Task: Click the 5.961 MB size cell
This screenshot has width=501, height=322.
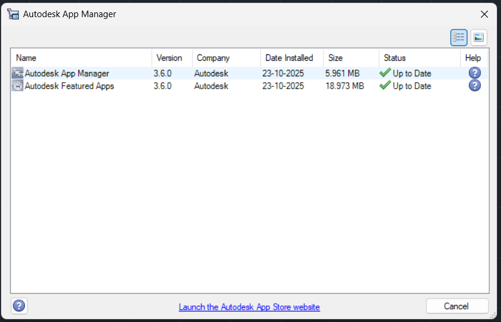Action: (x=342, y=73)
